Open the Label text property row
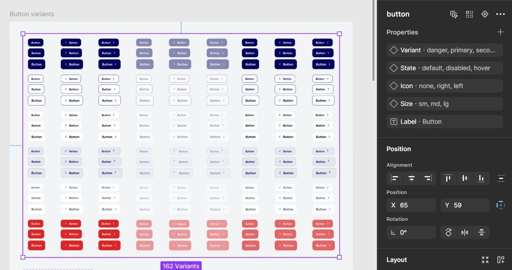512x270 pixels. tap(445, 122)
